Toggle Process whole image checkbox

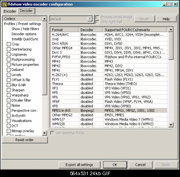tap(97, 17)
